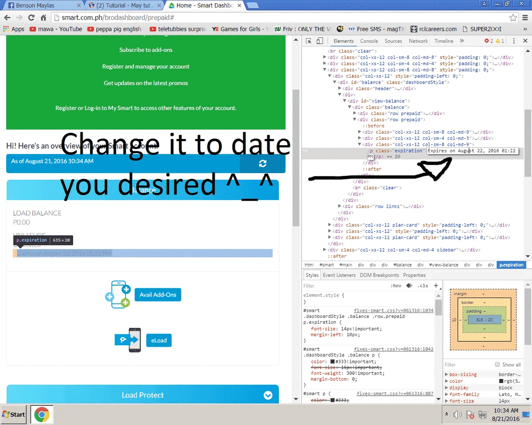Viewport: 532px width, 425px height.
Task: Switch to the Tutorial browser tab
Action: tap(124, 5)
